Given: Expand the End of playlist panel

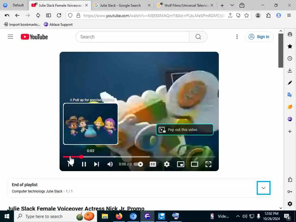Looking at the screenshot, I should click(264, 188).
